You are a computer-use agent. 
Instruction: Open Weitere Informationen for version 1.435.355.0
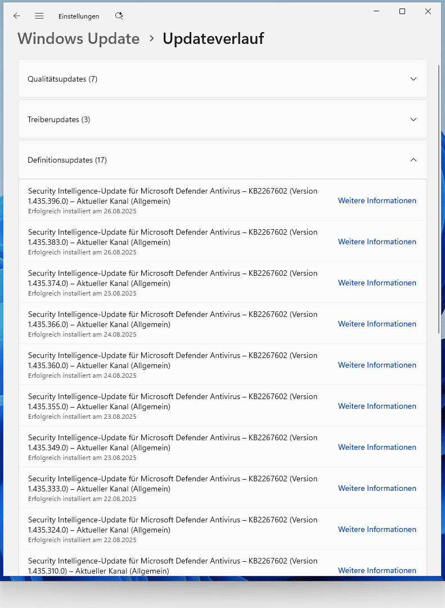[x=377, y=406]
